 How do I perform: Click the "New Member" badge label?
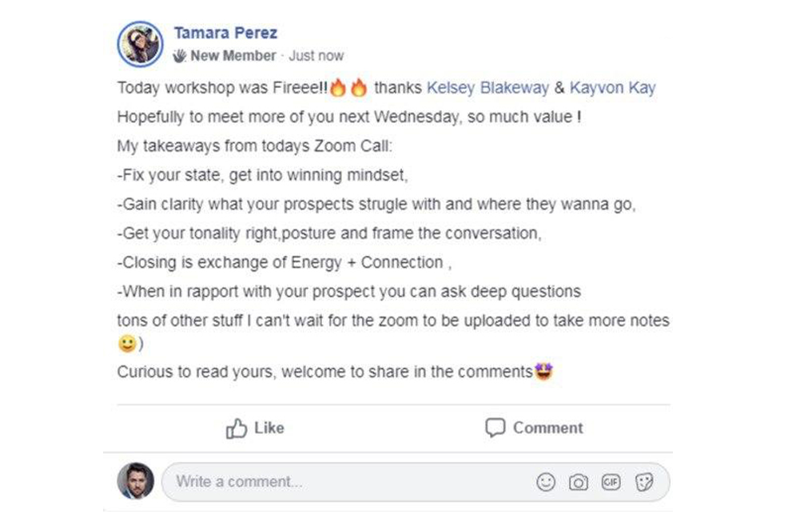click(233, 56)
